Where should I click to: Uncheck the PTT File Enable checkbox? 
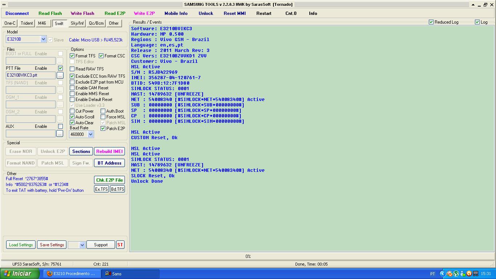(x=60, y=68)
